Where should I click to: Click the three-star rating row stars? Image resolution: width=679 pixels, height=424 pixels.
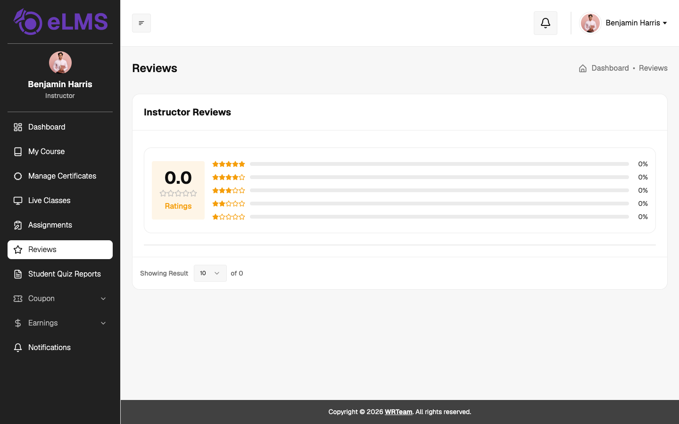point(229,190)
